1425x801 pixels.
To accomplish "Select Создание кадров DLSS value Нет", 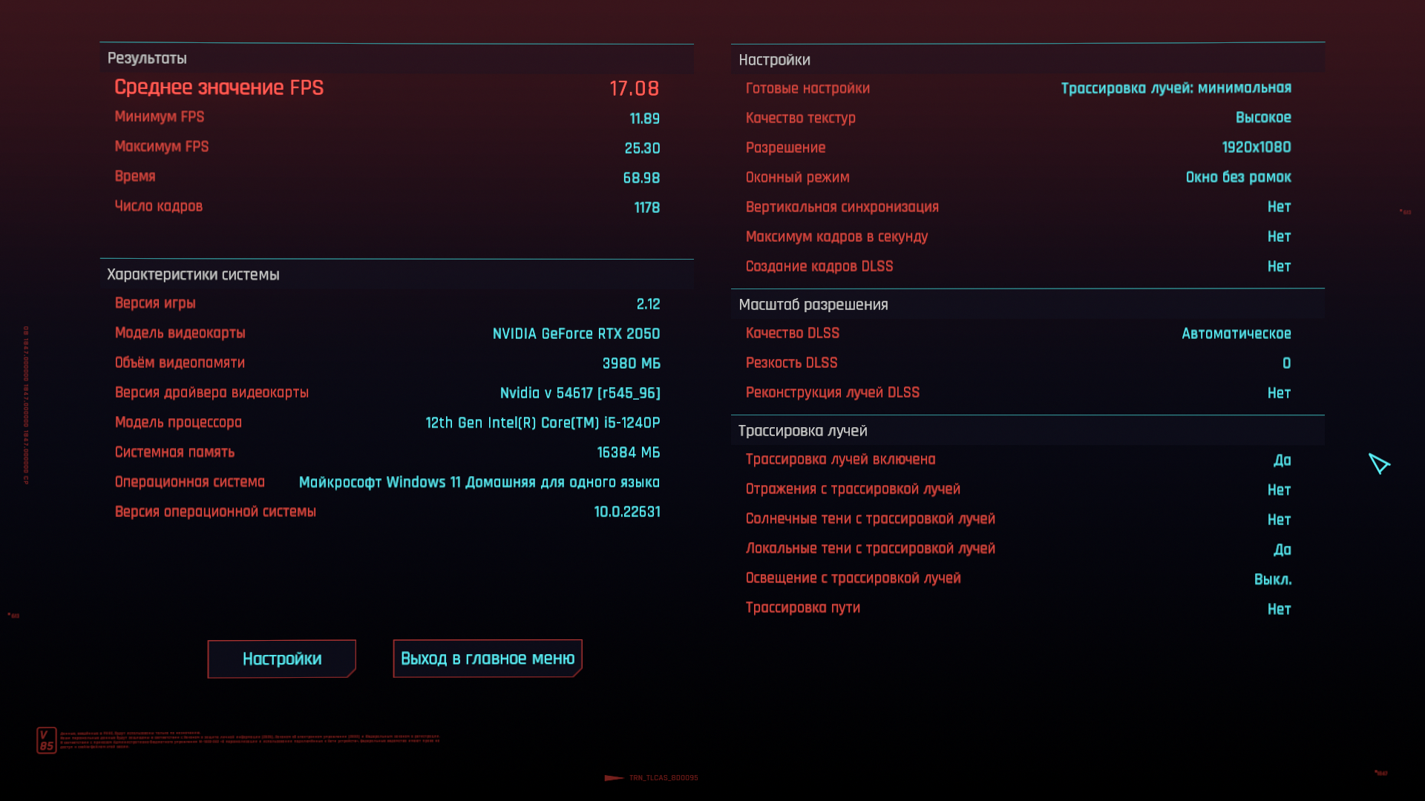I will (x=1279, y=266).
